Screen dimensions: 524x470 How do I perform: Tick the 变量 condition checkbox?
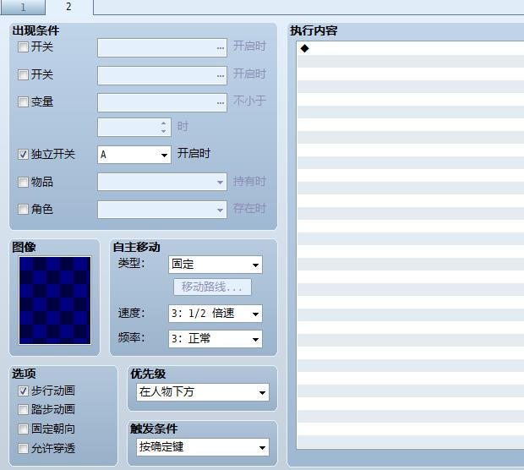coord(23,101)
